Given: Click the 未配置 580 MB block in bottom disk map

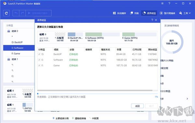Looking at the screenshot, I should pyautogui.click(x=28, y=94).
